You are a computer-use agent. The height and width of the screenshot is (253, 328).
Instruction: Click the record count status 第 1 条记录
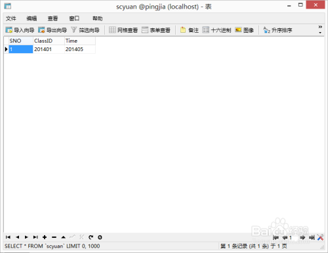coord(254,246)
